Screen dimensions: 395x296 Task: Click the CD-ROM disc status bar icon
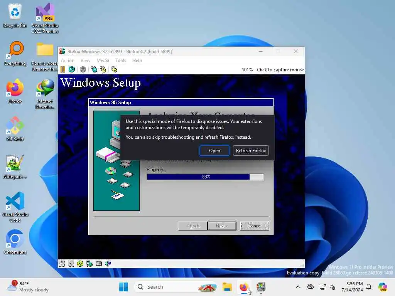click(80, 264)
